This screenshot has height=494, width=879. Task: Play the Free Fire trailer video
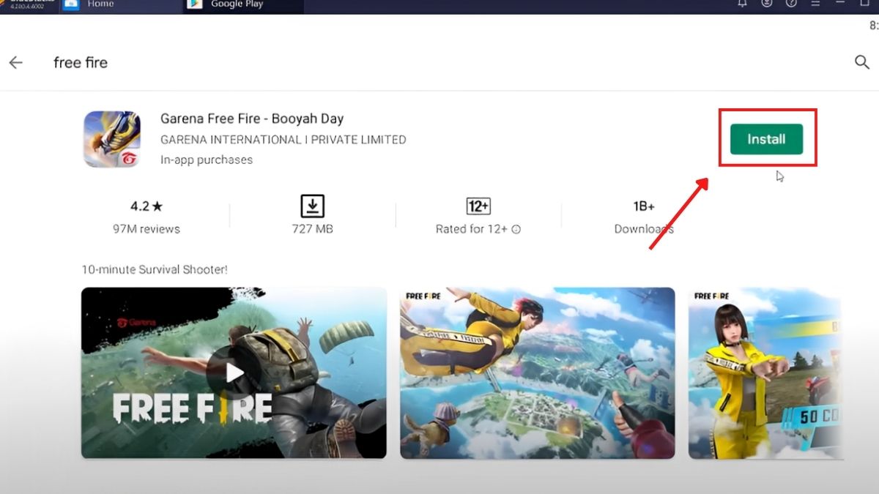[x=234, y=373]
